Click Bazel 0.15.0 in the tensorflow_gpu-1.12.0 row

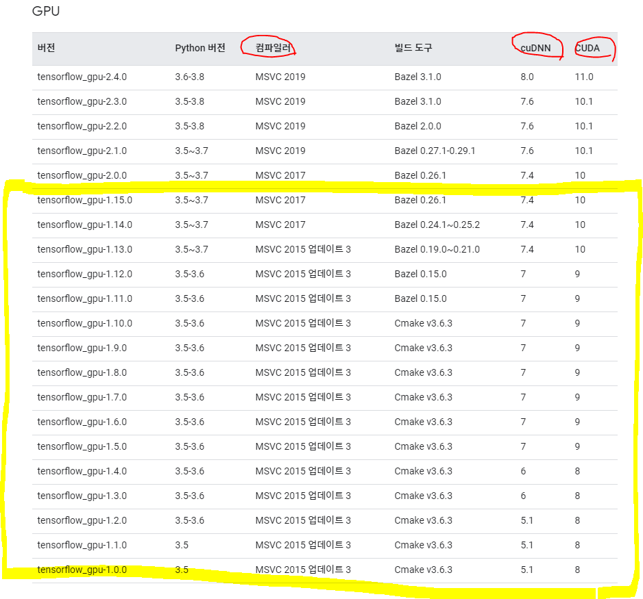(x=420, y=274)
